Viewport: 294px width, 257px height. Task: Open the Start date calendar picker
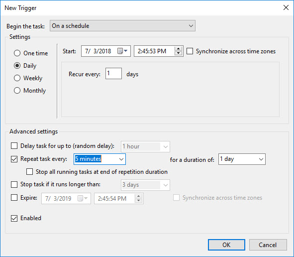point(123,51)
